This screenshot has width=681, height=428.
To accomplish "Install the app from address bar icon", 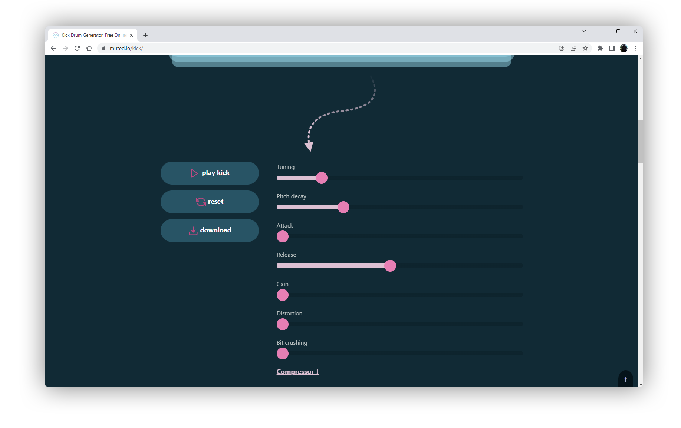I will tap(562, 48).
